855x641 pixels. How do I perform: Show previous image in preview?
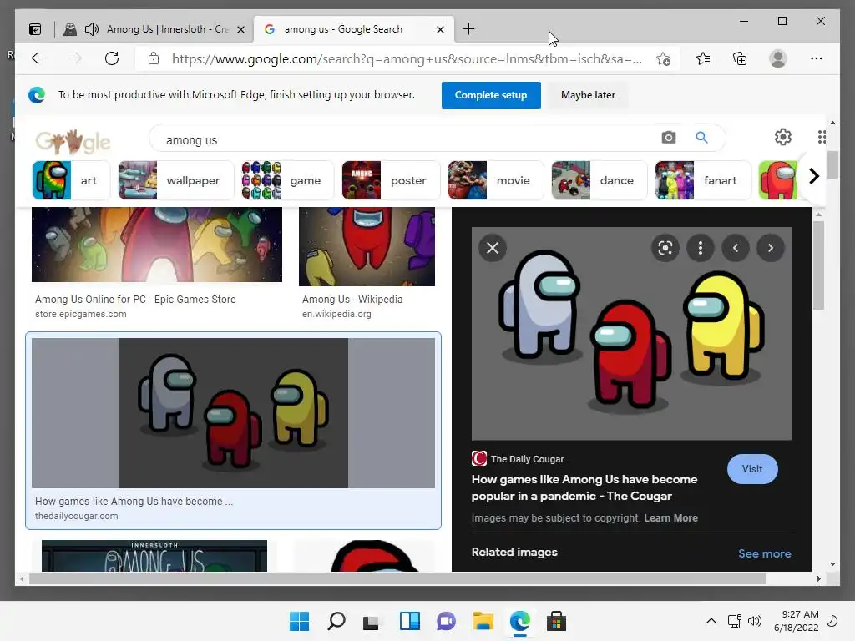[736, 248]
